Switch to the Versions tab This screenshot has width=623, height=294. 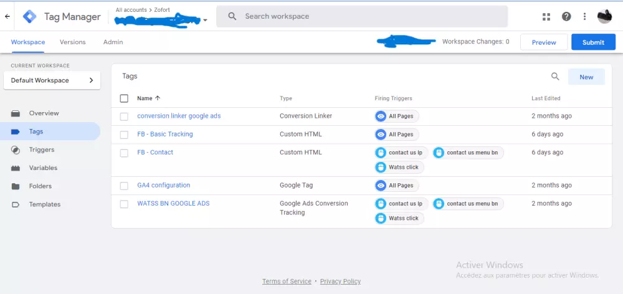point(73,42)
